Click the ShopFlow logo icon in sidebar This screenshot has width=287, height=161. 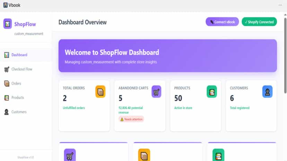[x=8, y=24]
